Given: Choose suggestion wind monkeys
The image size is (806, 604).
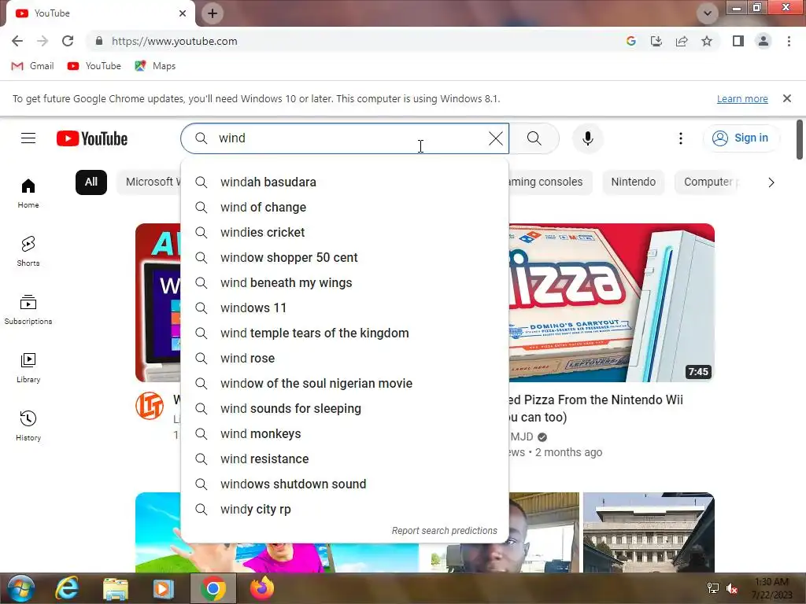Looking at the screenshot, I should click(345, 433).
